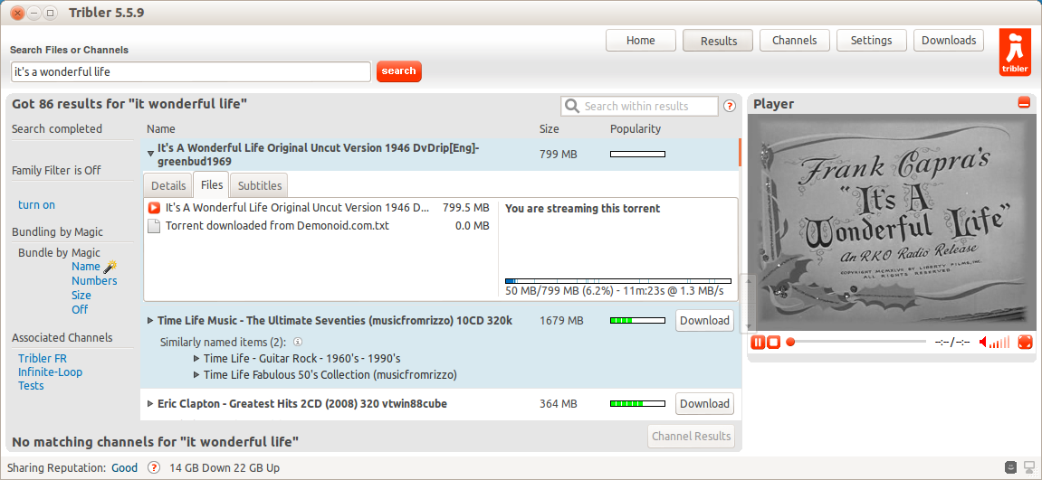Click the Search within results box
Image resolution: width=1042 pixels, height=480 pixels.
639,107
